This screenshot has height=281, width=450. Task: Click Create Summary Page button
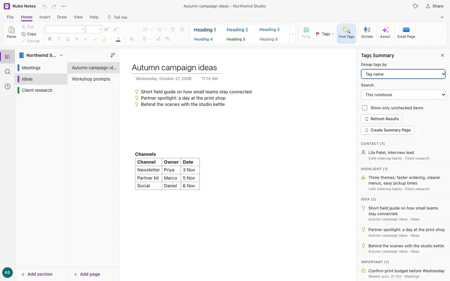click(387, 130)
